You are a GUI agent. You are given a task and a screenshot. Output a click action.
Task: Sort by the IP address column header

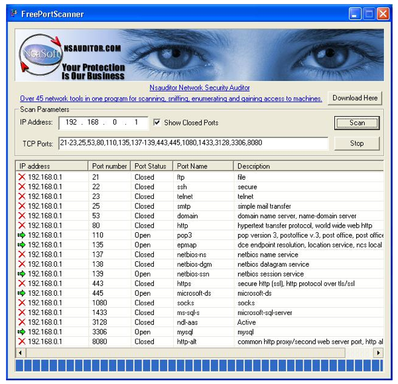click(52, 166)
